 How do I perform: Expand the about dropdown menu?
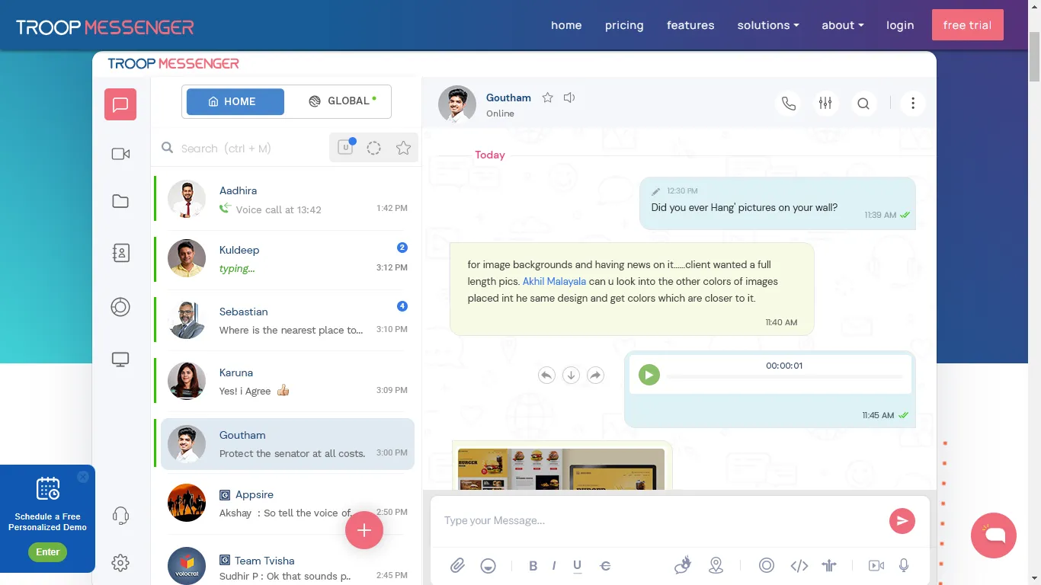click(843, 25)
